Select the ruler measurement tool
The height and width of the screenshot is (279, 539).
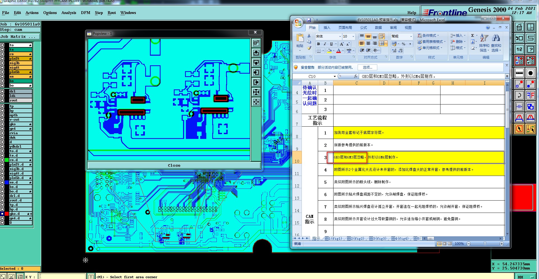pyautogui.click(x=519, y=73)
